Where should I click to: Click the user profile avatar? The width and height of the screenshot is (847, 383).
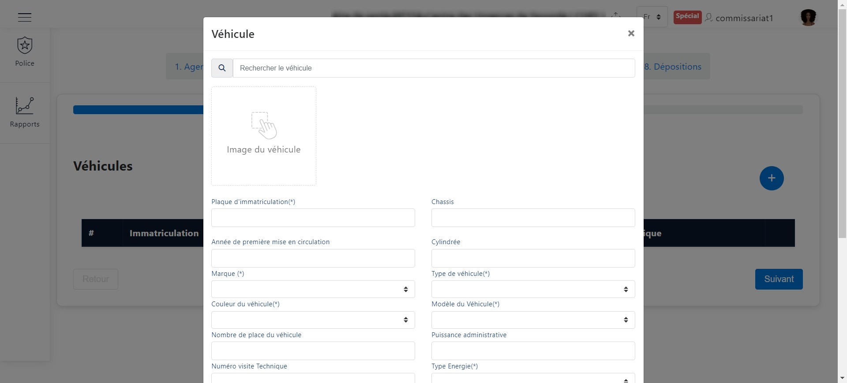[808, 18]
